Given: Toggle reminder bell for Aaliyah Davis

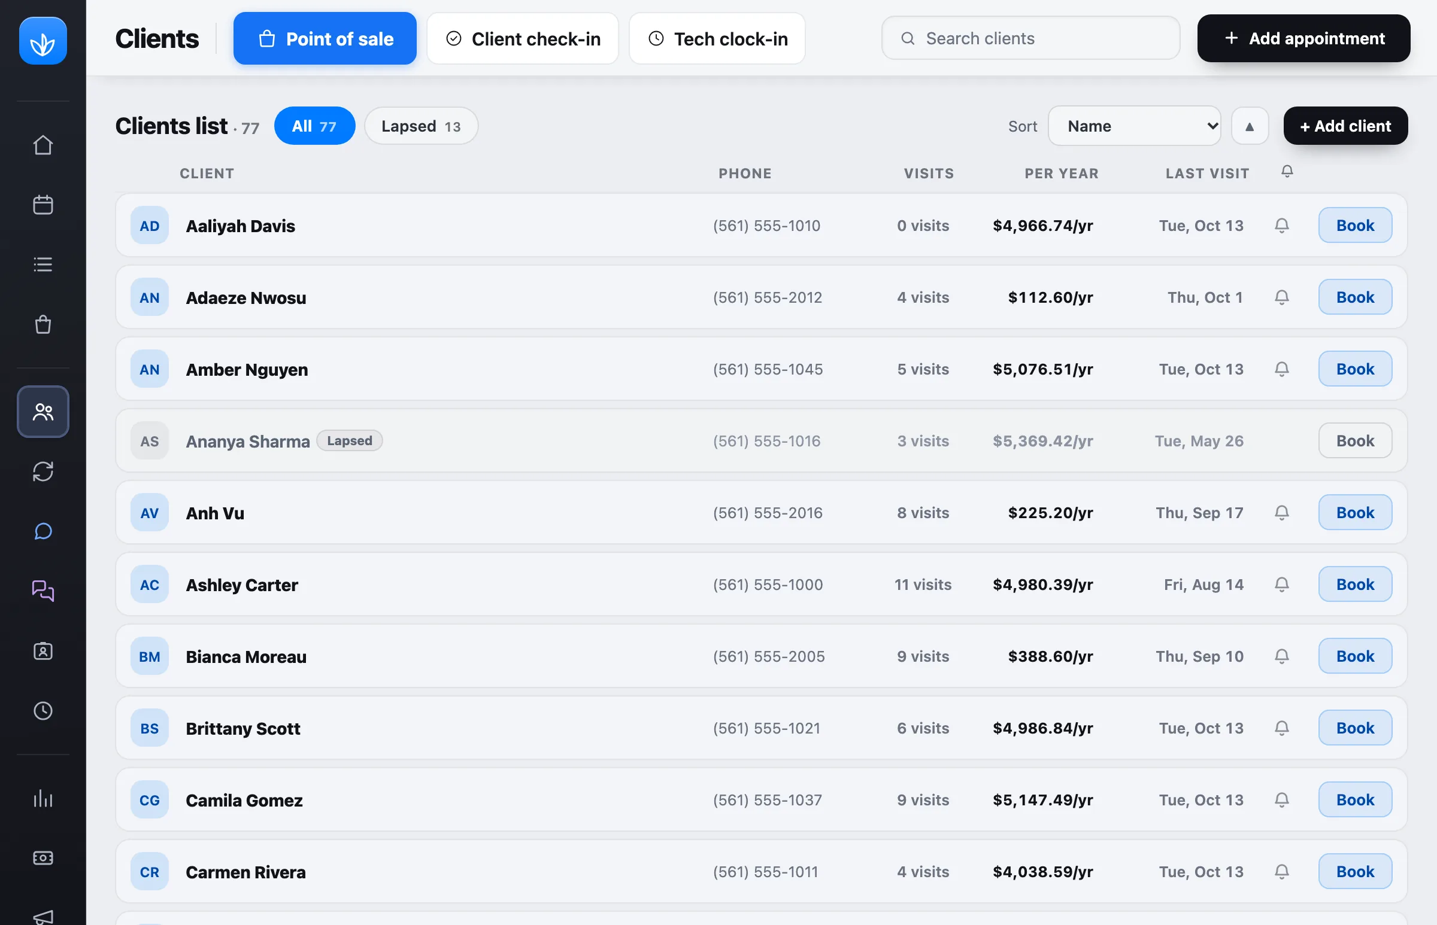Looking at the screenshot, I should (x=1281, y=226).
